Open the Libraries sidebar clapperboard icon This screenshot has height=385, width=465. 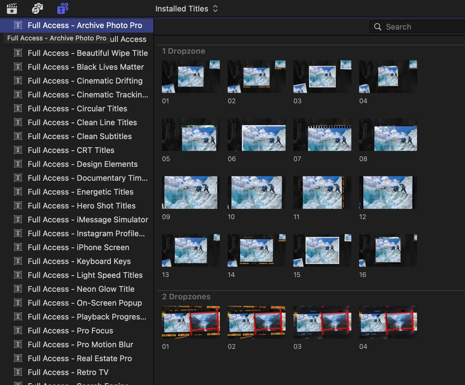click(12, 8)
